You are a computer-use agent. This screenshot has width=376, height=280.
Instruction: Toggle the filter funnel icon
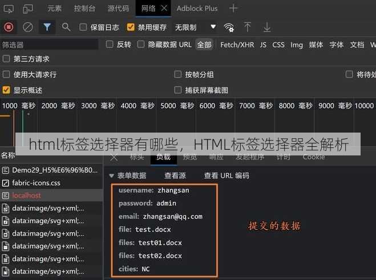point(47,27)
